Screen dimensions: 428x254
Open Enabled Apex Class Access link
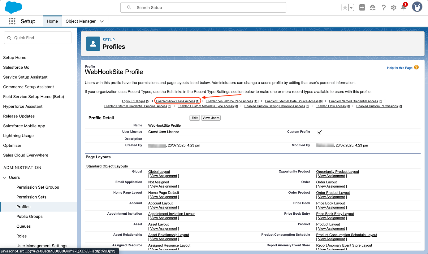point(176,101)
